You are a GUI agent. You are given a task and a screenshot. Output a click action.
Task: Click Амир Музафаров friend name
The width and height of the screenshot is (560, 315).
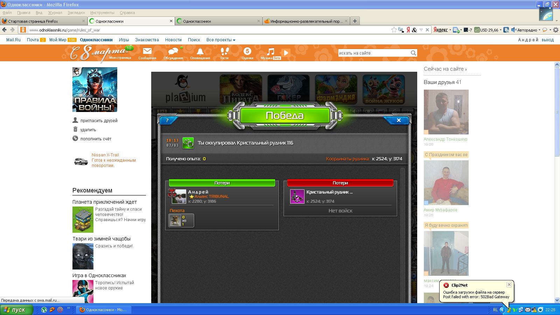tap(441, 210)
